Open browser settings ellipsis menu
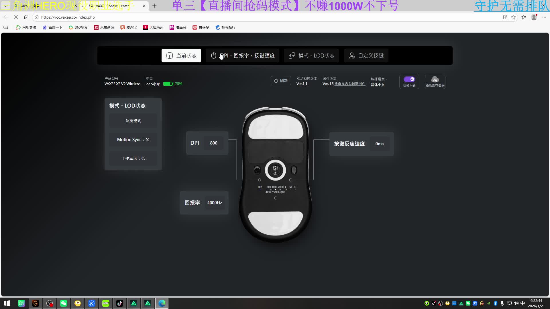The height and width of the screenshot is (309, 550). click(x=544, y=17)
